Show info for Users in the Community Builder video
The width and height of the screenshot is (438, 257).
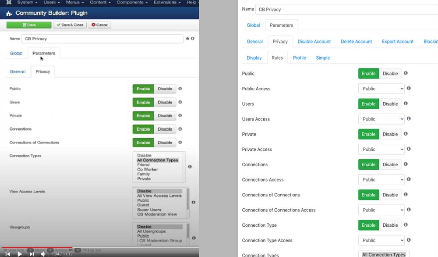(x=180, y=102)
